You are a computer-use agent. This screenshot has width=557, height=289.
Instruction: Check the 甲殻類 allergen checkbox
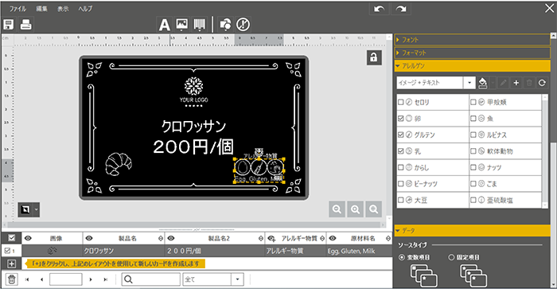473,102
